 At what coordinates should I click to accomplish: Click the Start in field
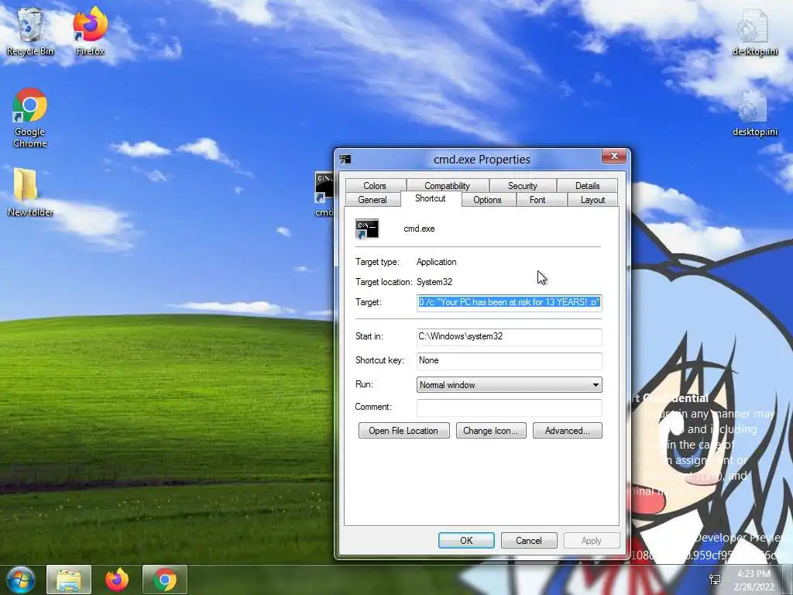click(x=510, y=336)
